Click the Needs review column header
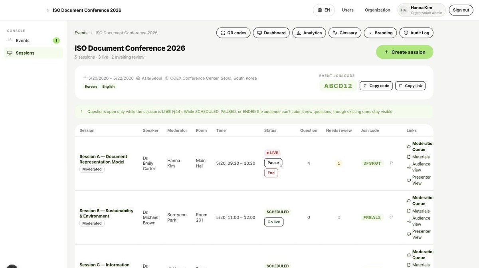The image size is (479, 268). [x=339, y=130]
